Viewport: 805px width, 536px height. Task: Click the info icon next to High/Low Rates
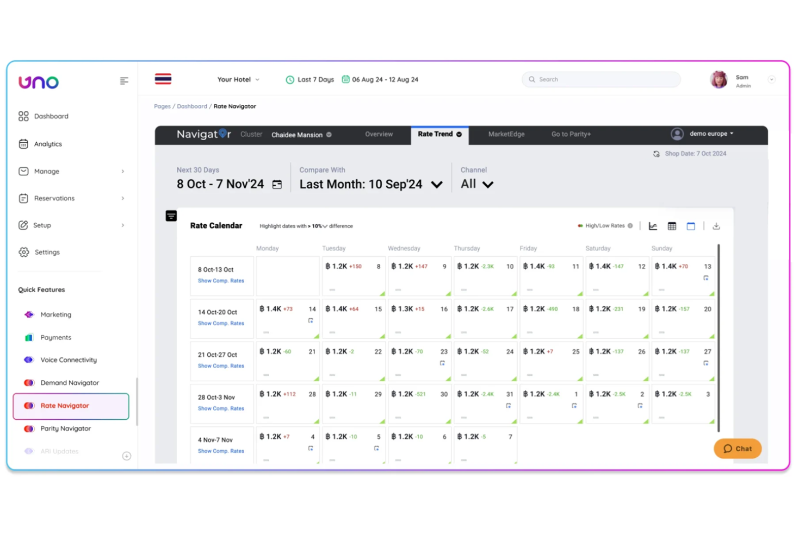(630, 225)
